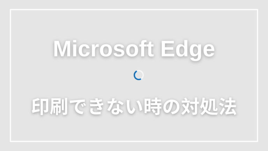Click the capital letter M of Microsoft
The height and width of the screenshot is (151, 268).
61,49
